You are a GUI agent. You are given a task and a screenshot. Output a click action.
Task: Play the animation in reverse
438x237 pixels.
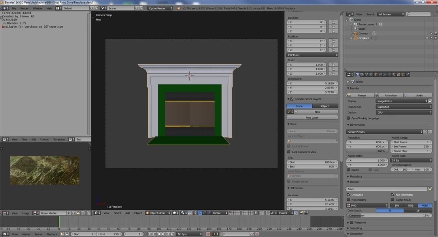pyautogui.click(x=159, y=234)
